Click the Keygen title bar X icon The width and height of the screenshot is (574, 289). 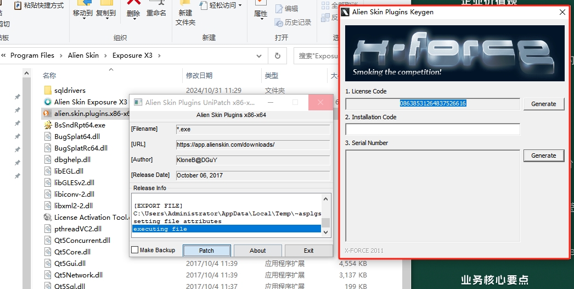[x=345, y=12]
